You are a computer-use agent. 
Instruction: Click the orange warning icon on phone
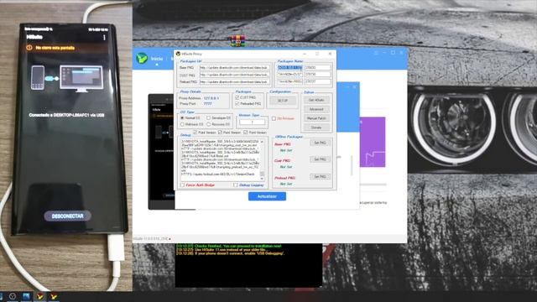[29, 48]
